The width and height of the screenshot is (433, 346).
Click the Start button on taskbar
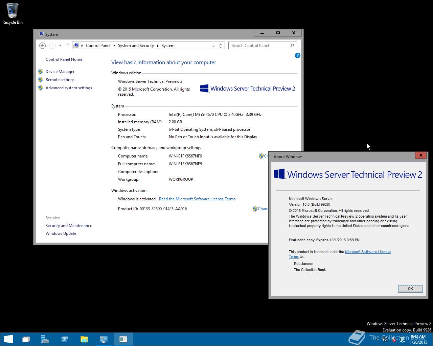point(8,339)
